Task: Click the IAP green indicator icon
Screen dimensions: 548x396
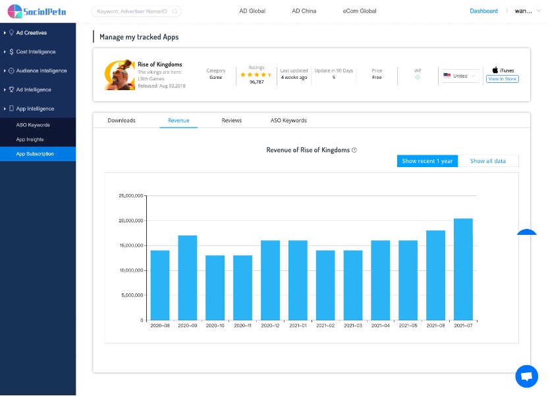Action: pyautogui.click(x=418, y=78)
